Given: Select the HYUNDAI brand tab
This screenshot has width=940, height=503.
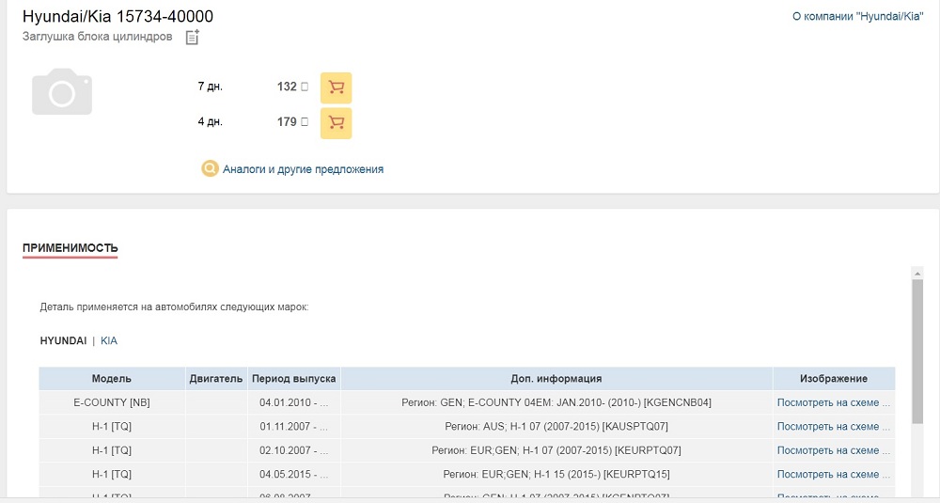Looking at the screenshot, I should pos(63,340).
